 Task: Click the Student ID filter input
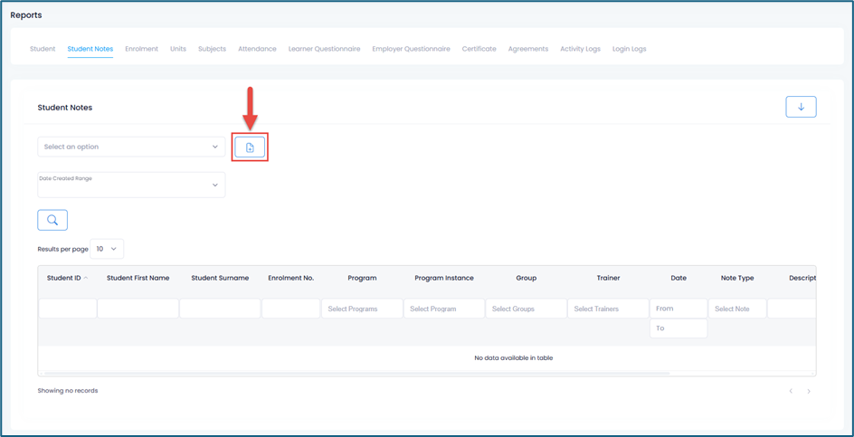(x=68, y=309)
